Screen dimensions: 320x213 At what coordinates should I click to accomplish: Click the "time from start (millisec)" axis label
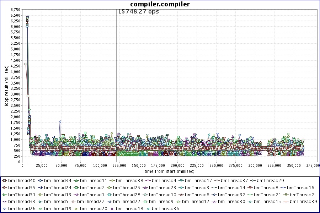[x=167, y=171]
